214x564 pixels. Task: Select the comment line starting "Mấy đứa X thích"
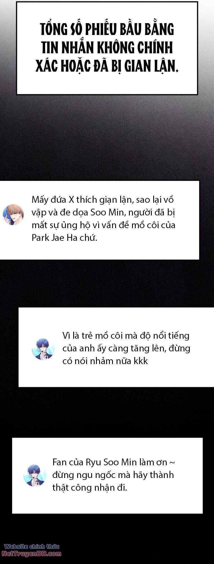coord(102,200)
